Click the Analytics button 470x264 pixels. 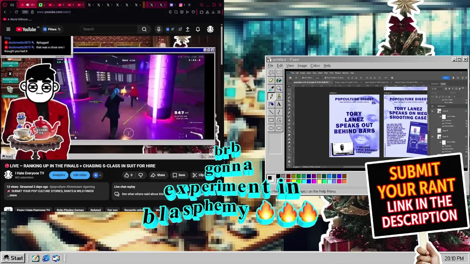59,175
